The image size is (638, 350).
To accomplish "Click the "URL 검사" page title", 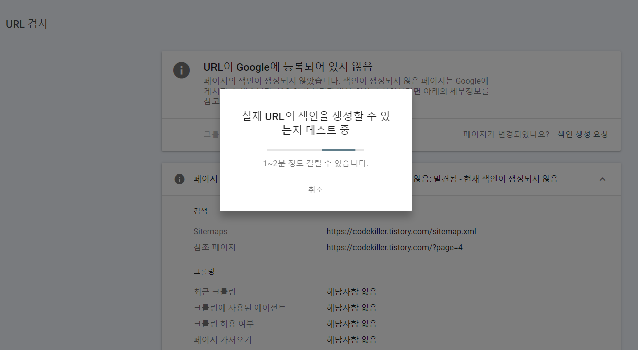I will coord(27,24).
